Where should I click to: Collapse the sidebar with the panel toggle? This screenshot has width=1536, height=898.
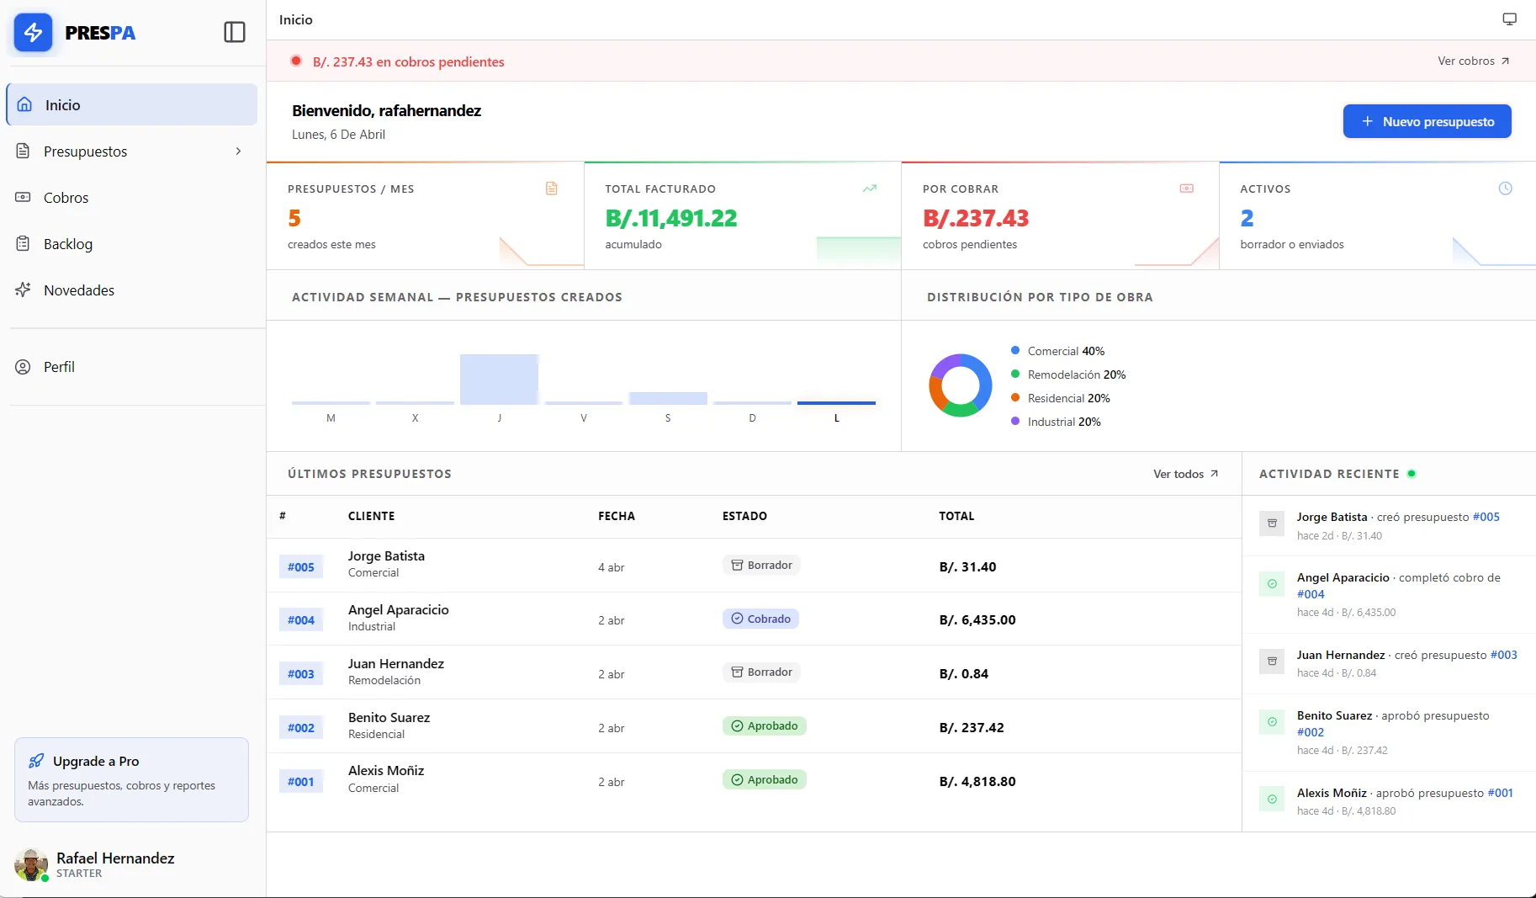(234, 32)
